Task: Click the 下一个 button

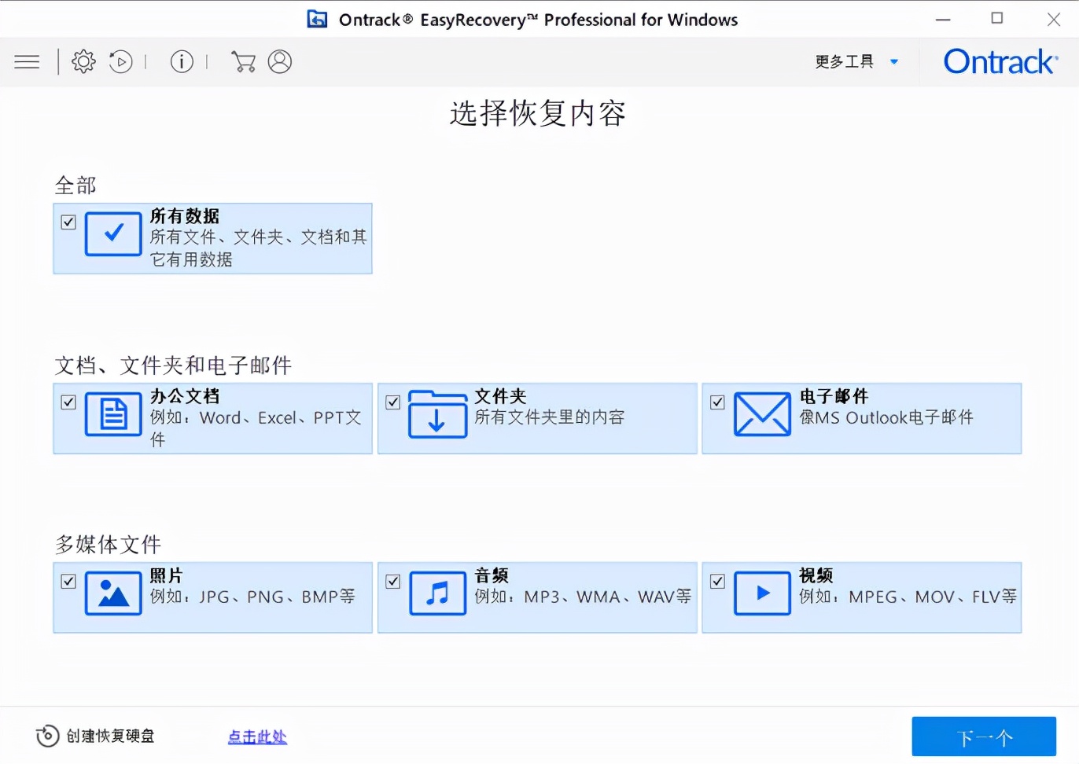Action: tap(984, 736)
